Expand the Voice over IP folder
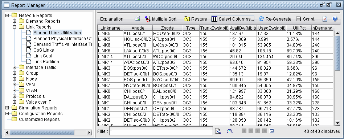The height and width of the screenshot is (139, 344). tap(14, 102)
